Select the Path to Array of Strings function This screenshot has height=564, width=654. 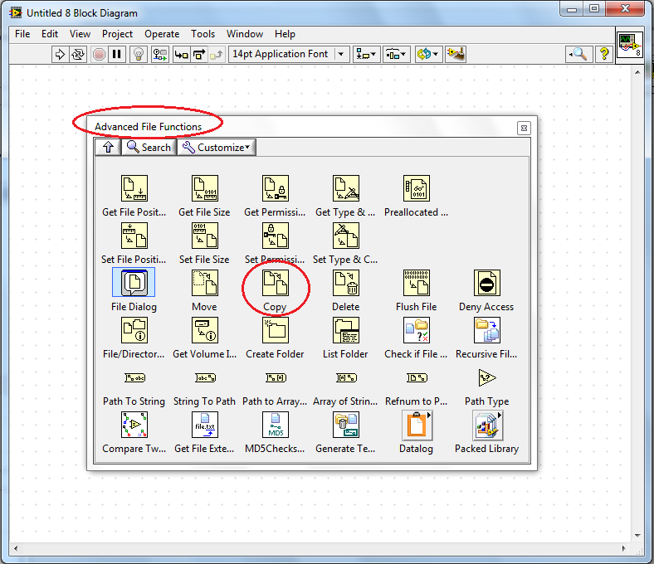(x=276, y=377)
